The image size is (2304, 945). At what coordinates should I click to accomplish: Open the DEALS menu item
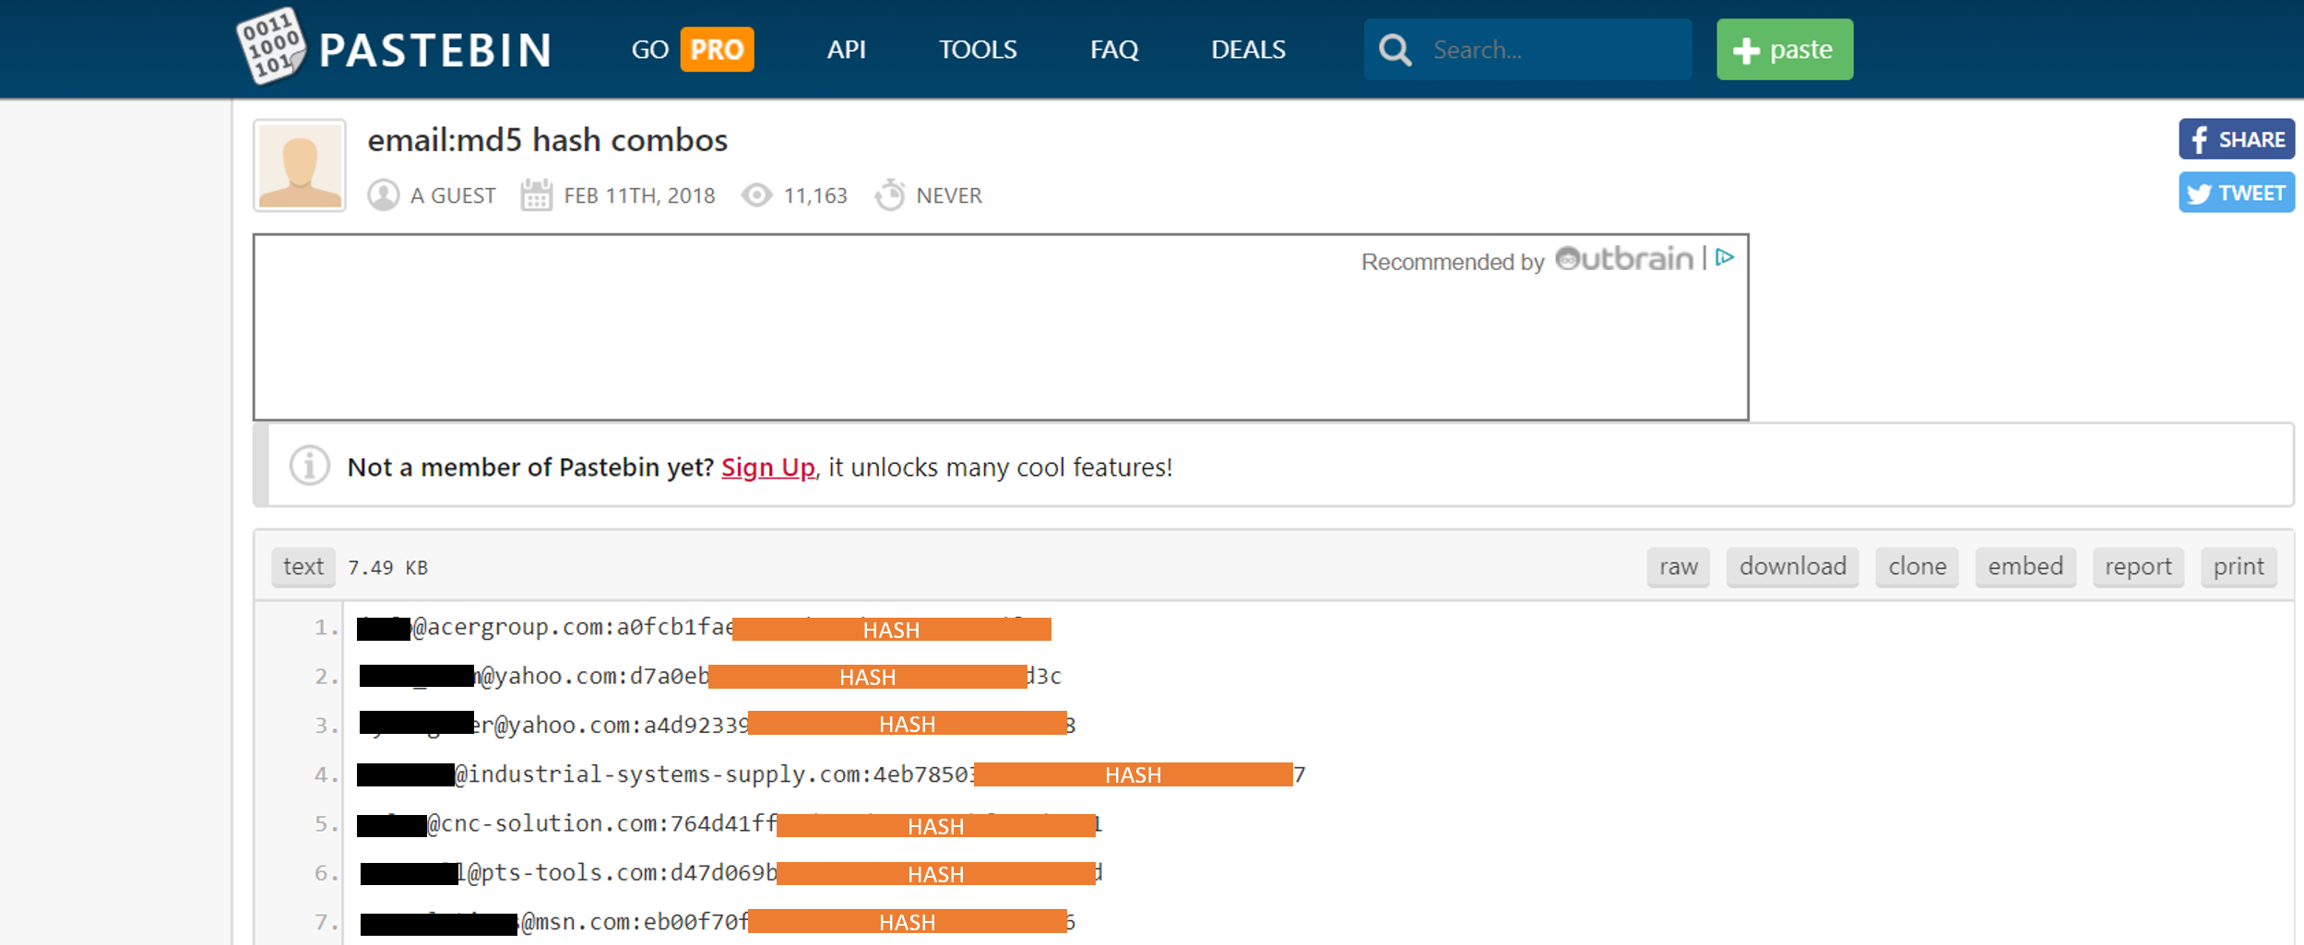pyautogui.click(x=1248, y=50)
